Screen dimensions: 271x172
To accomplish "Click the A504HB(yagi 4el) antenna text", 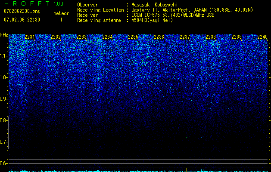I will [152, 20].
